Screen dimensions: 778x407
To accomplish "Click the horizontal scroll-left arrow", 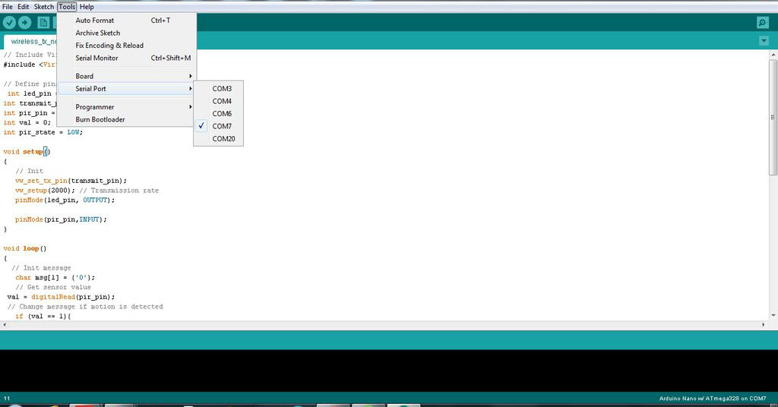I will pos(5,325).
